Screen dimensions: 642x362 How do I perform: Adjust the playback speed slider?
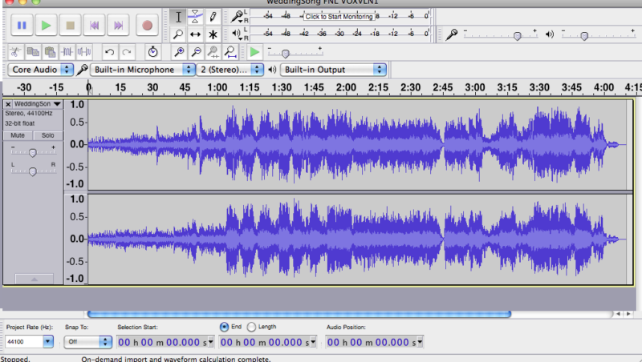(x=295, y=52)
